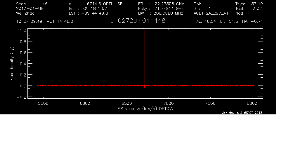
Task: Click the 6000 velocity tick label
Action: 85,103
